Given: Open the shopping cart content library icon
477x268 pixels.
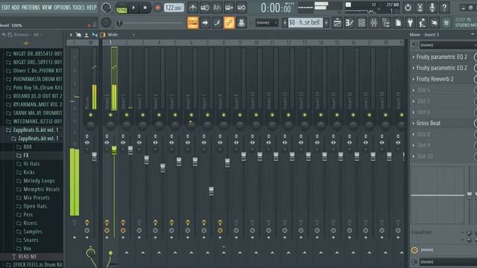Looking at the screenshot, I should click(x=446, y=23).
